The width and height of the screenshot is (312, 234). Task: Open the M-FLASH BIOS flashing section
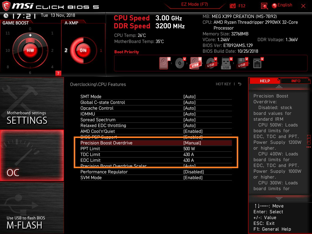[32, 208]
